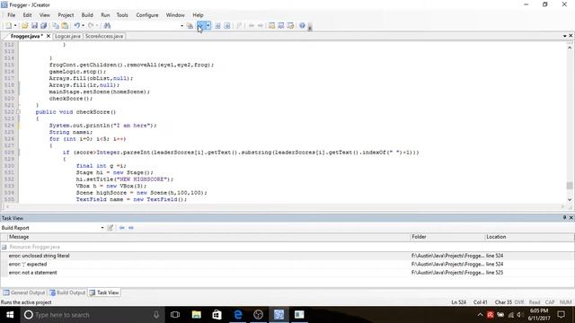The image size is (575, 323).
Task: Open the Help question mark icon
Action: pyautogui.click(x=302, y=26)
